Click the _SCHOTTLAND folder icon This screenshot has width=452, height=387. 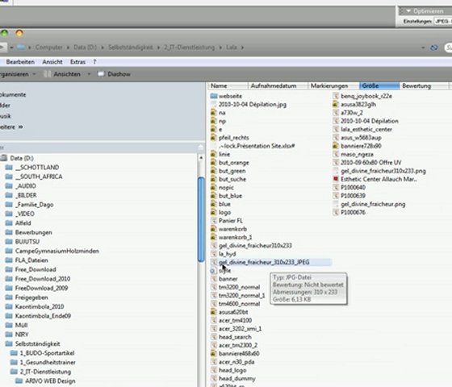(x=9, y=168)
